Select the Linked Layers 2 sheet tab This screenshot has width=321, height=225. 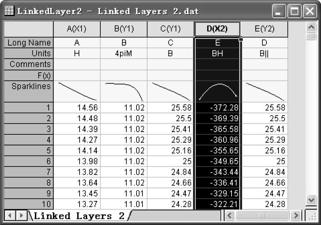pyautogui.click(x=79, y=216)
